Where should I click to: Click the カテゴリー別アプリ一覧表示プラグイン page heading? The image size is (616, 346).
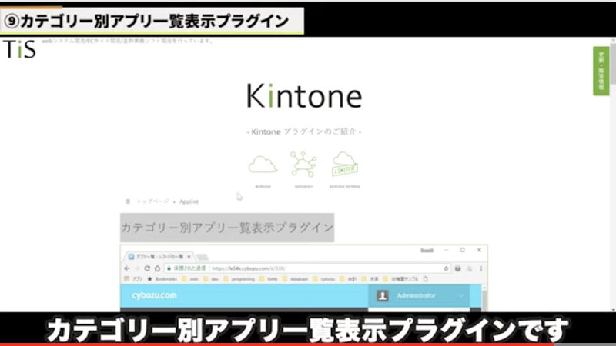[x=227, y=228]
